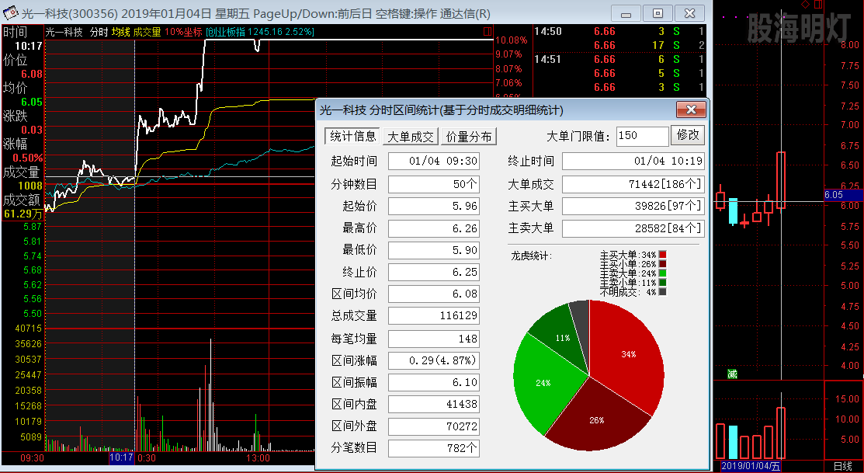Click the 6.05 price tag on daily chart
Image resolution: width=864 pixels, height=473 pixels.
844,195
